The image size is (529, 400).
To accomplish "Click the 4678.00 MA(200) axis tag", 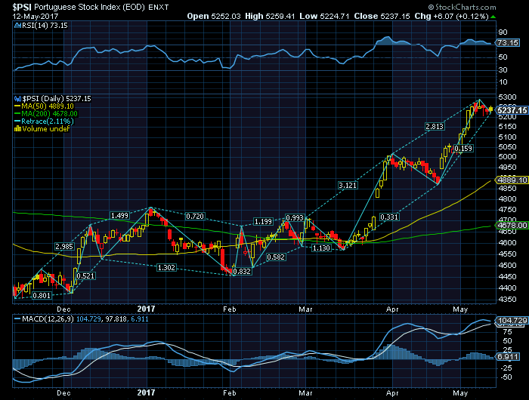I will (512, 225).
